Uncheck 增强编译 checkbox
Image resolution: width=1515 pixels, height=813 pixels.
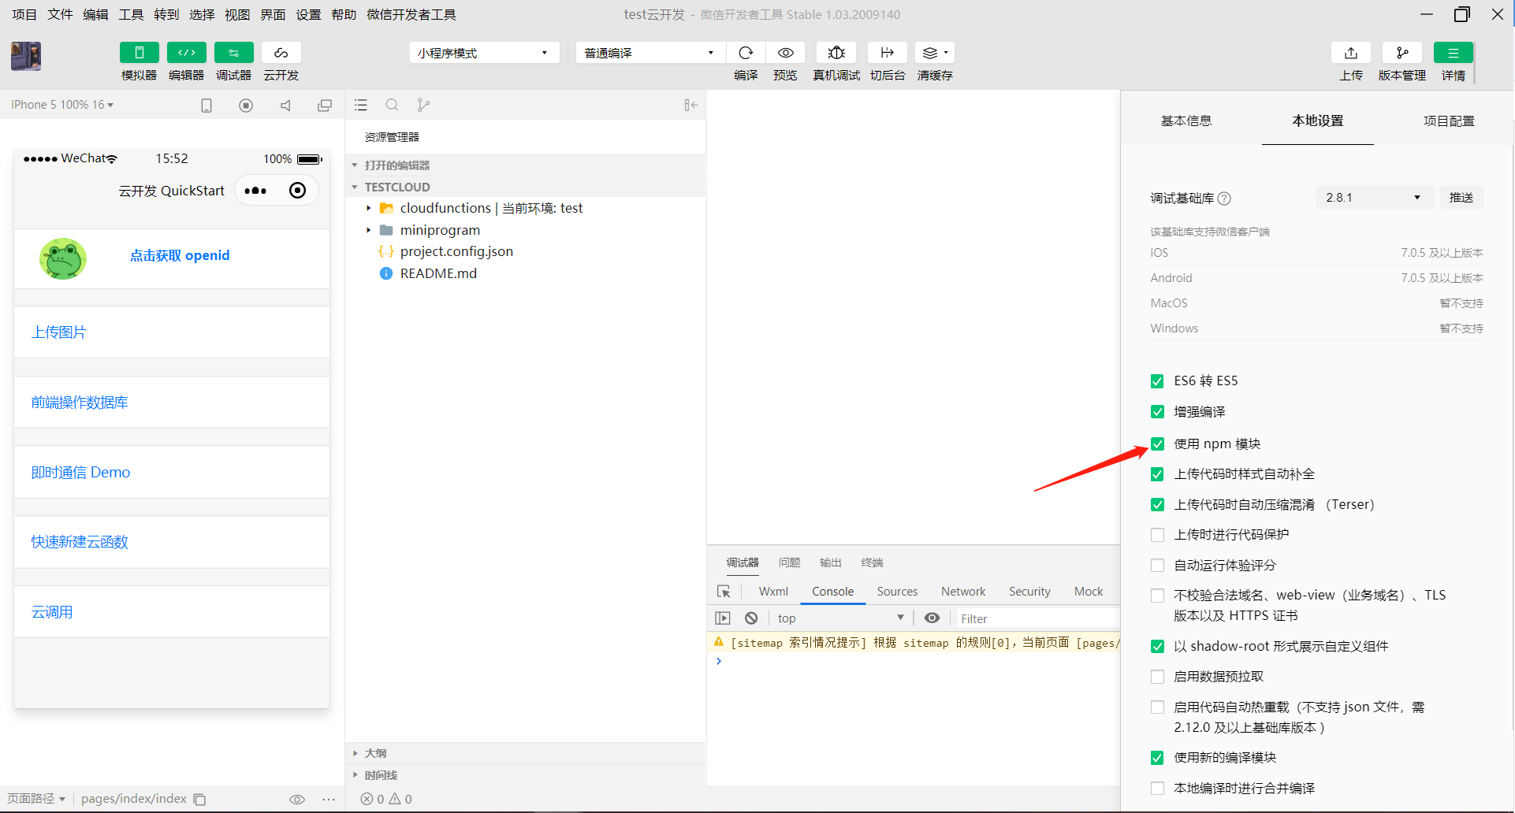1157,412
